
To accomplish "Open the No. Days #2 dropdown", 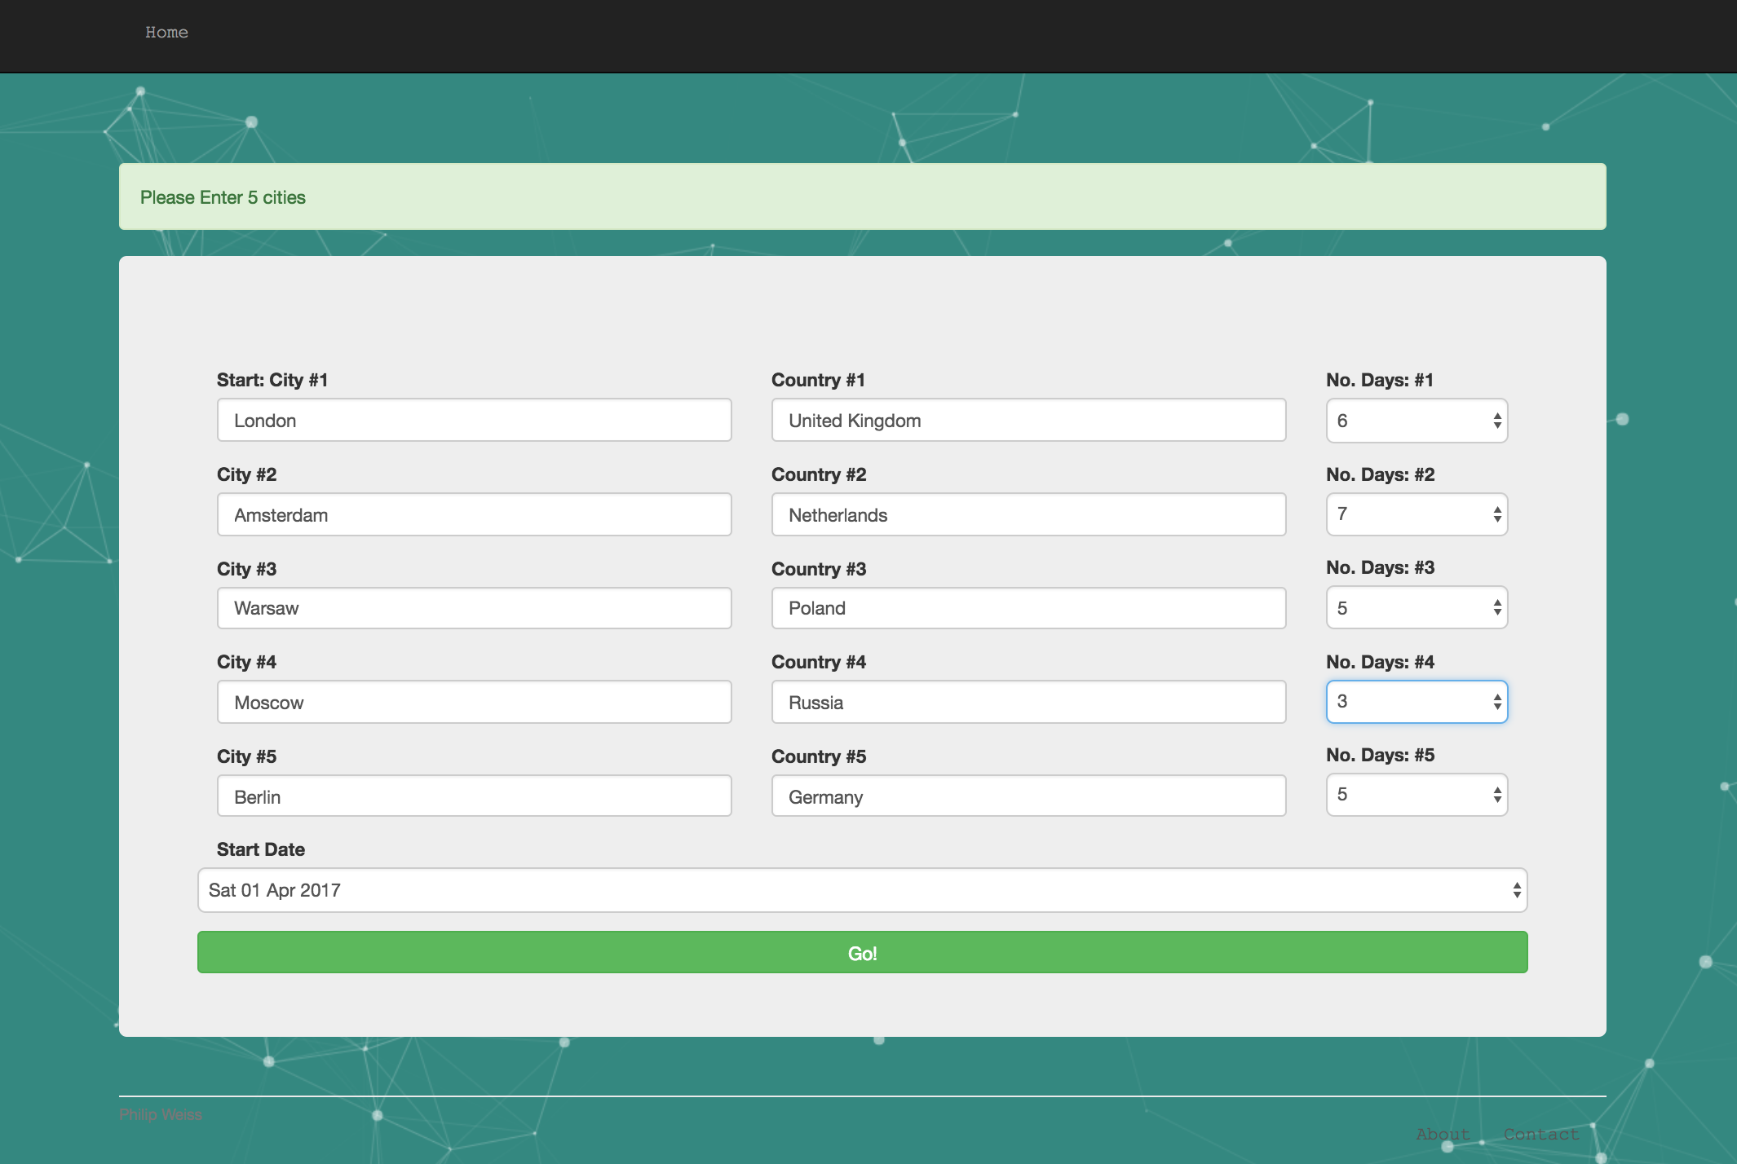I will pyautogui.click(x=1417, y=514).
